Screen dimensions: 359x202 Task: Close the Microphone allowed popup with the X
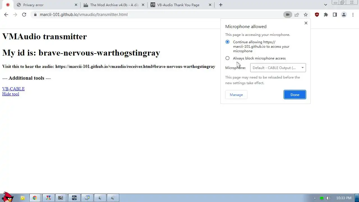[x=306, y=23]
